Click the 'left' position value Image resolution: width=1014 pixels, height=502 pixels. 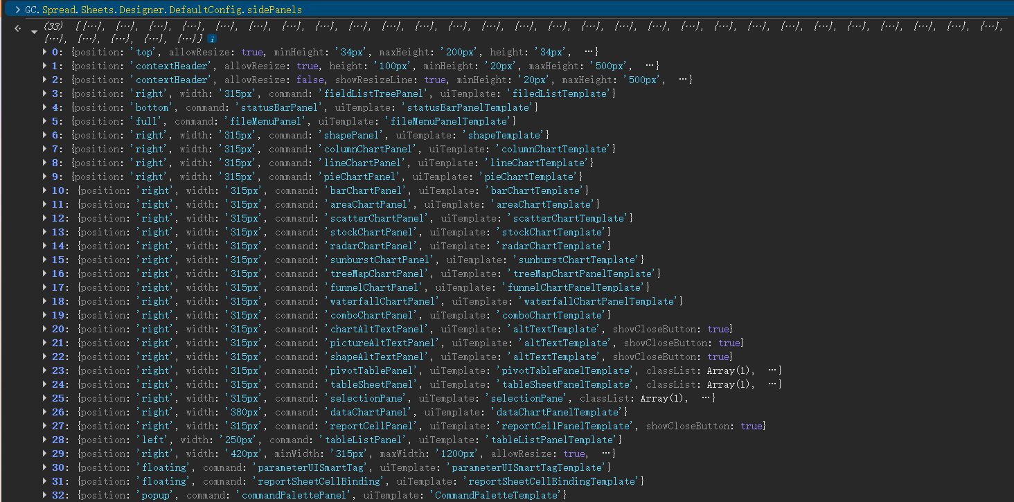coord(154,440)
